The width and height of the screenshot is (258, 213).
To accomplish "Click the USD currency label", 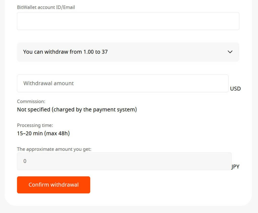I will click(x=235, y=89).
